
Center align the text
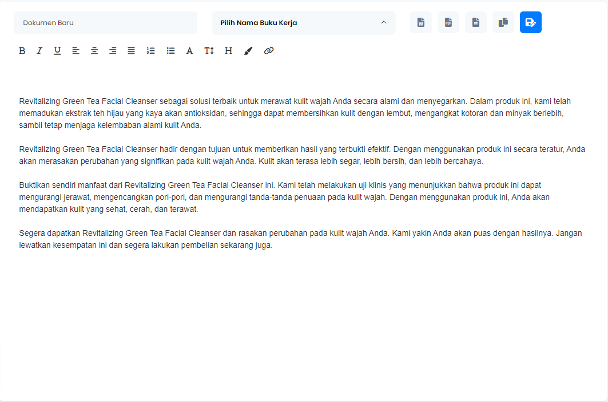click(x=94, y=51)
